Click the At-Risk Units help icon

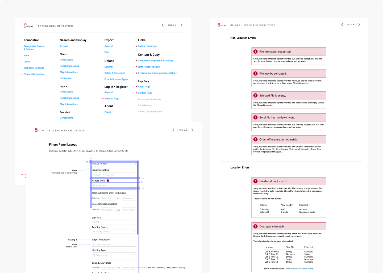108,181
